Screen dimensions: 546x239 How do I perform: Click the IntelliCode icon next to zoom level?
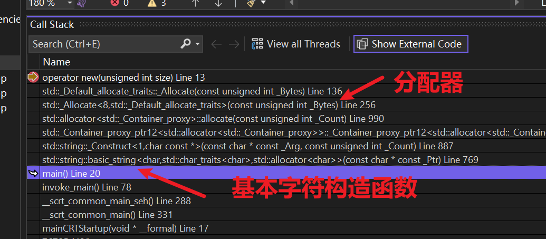click(x=82, y=3)
